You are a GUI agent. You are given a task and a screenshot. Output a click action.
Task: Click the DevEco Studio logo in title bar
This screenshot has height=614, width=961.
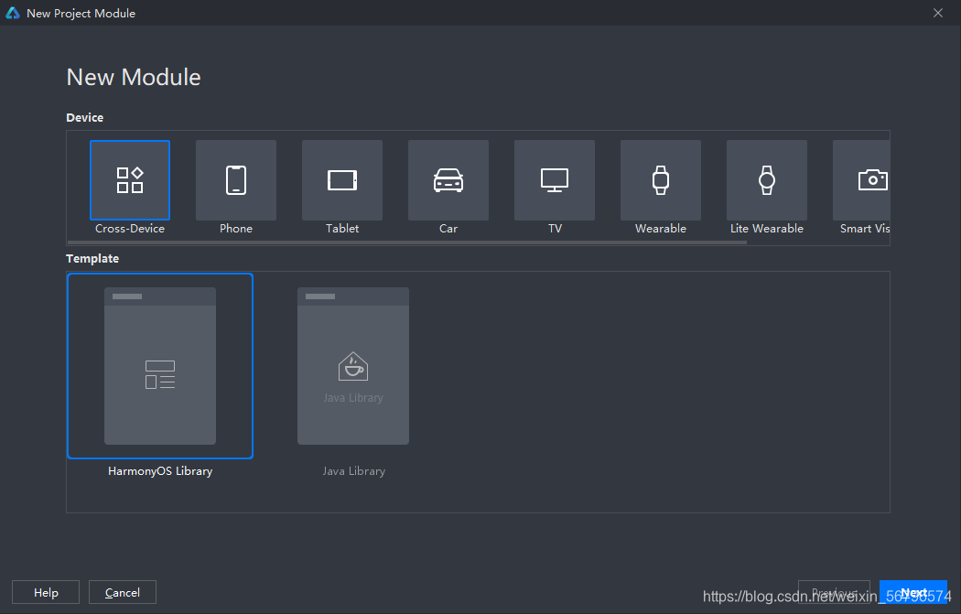coord(13,13)
